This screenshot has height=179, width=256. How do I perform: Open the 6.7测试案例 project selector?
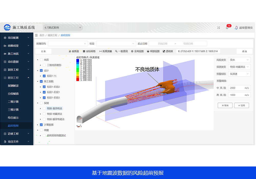click(x=62, y=28)
